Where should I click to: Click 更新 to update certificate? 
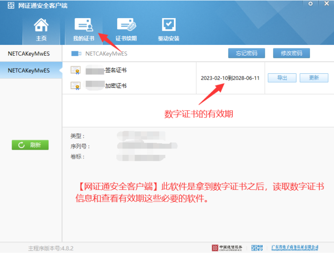click(314, 78)
